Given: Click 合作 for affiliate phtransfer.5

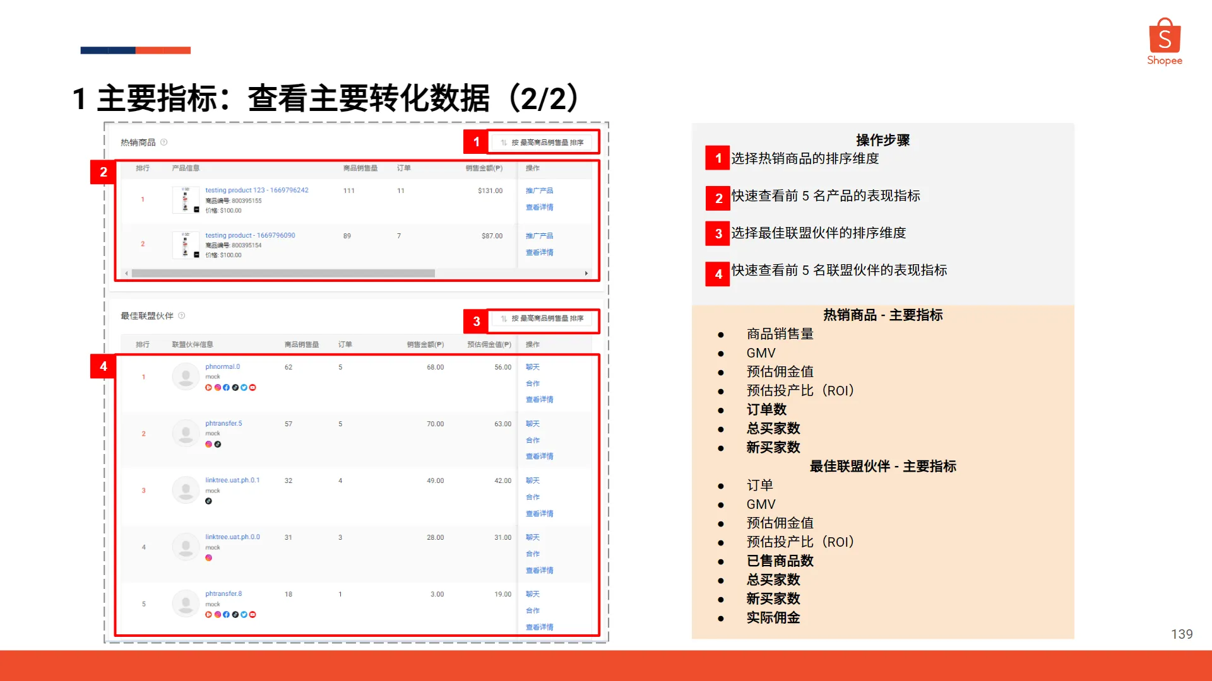Looking at the screenshot, I should pos(533,439).
